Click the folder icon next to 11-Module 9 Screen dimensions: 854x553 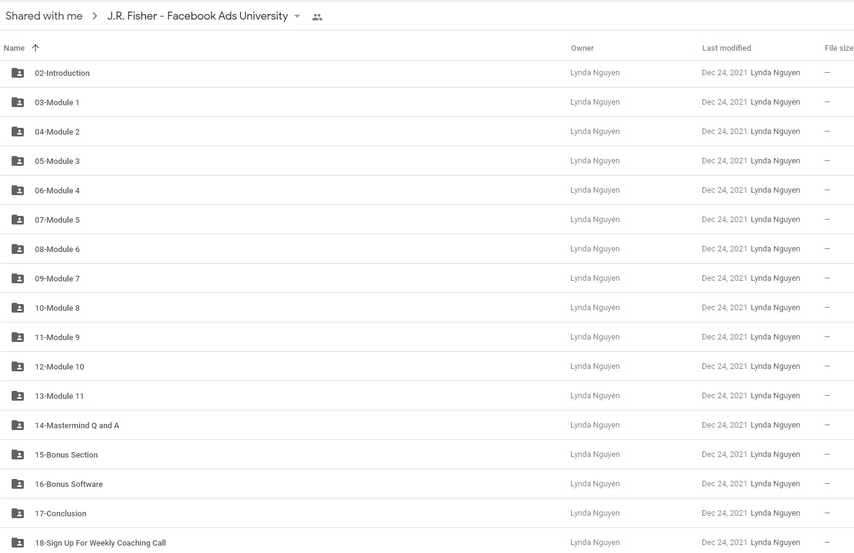(x=18, y=337)
